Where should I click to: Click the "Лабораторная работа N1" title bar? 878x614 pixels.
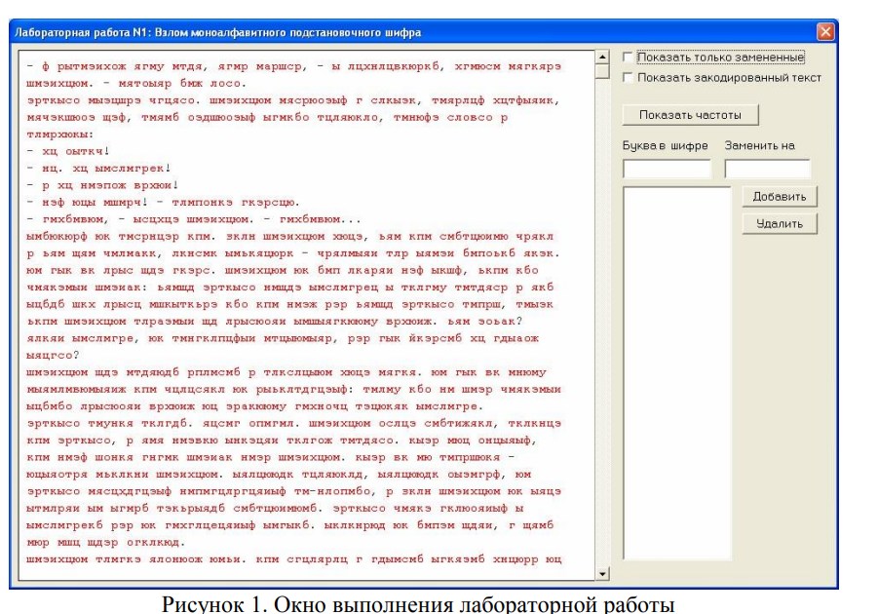[x=292, y=32]
